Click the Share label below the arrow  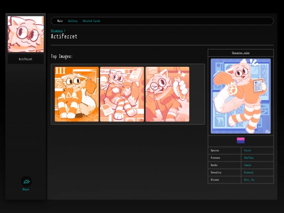[x=26, y=189]
